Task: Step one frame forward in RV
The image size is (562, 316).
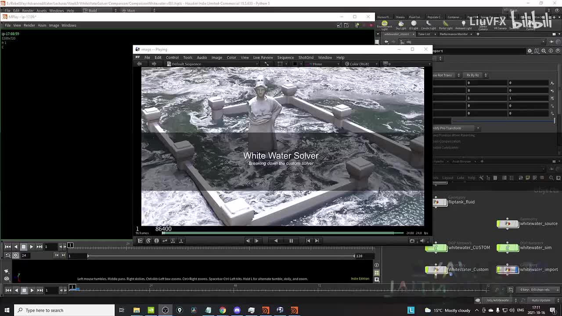Action: coord(256,241)
